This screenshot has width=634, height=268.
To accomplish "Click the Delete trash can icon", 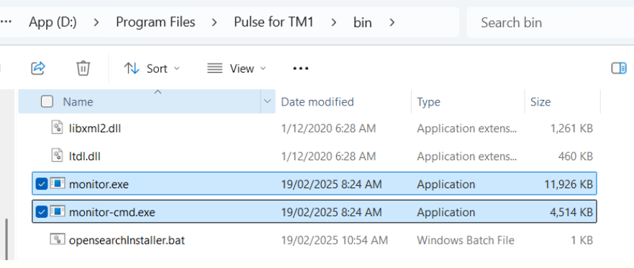I will pyautogui.click(x=83, y=68).
